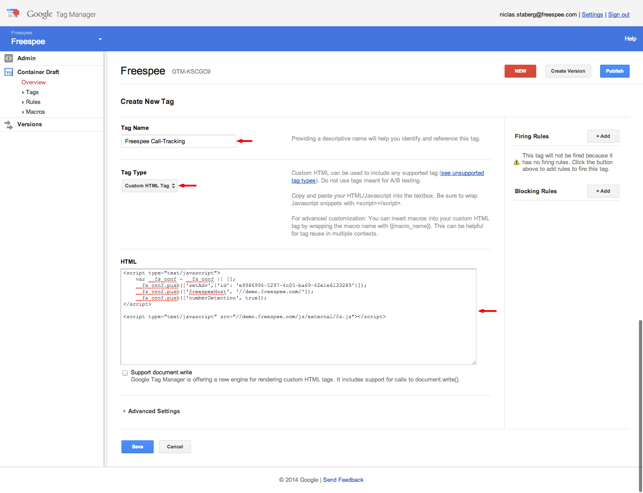Click the Firing Rules label

click(532, 137)
